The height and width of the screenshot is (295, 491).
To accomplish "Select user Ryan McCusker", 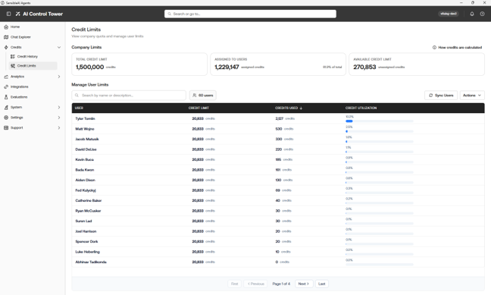I will (88, 211).
